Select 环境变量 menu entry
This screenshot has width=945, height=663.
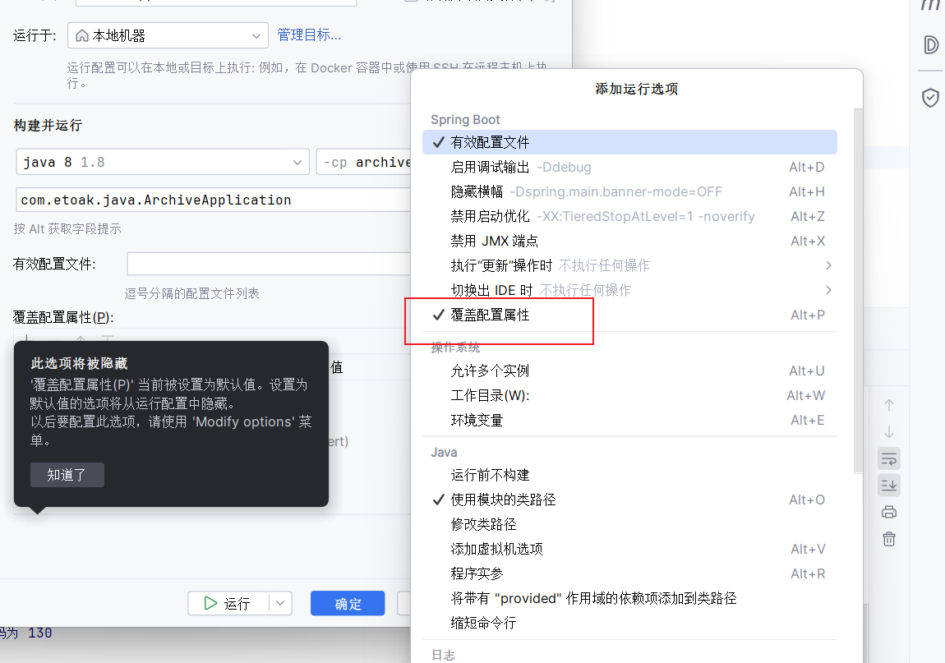pos(629,420)
